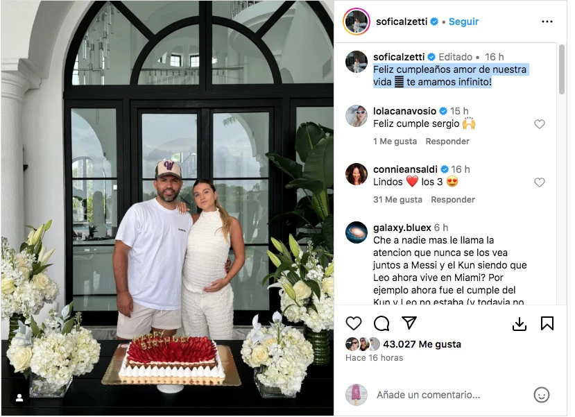Reply to connieansaldi's comment
This screenshot has width=575, height=417.
pos(452,200)
